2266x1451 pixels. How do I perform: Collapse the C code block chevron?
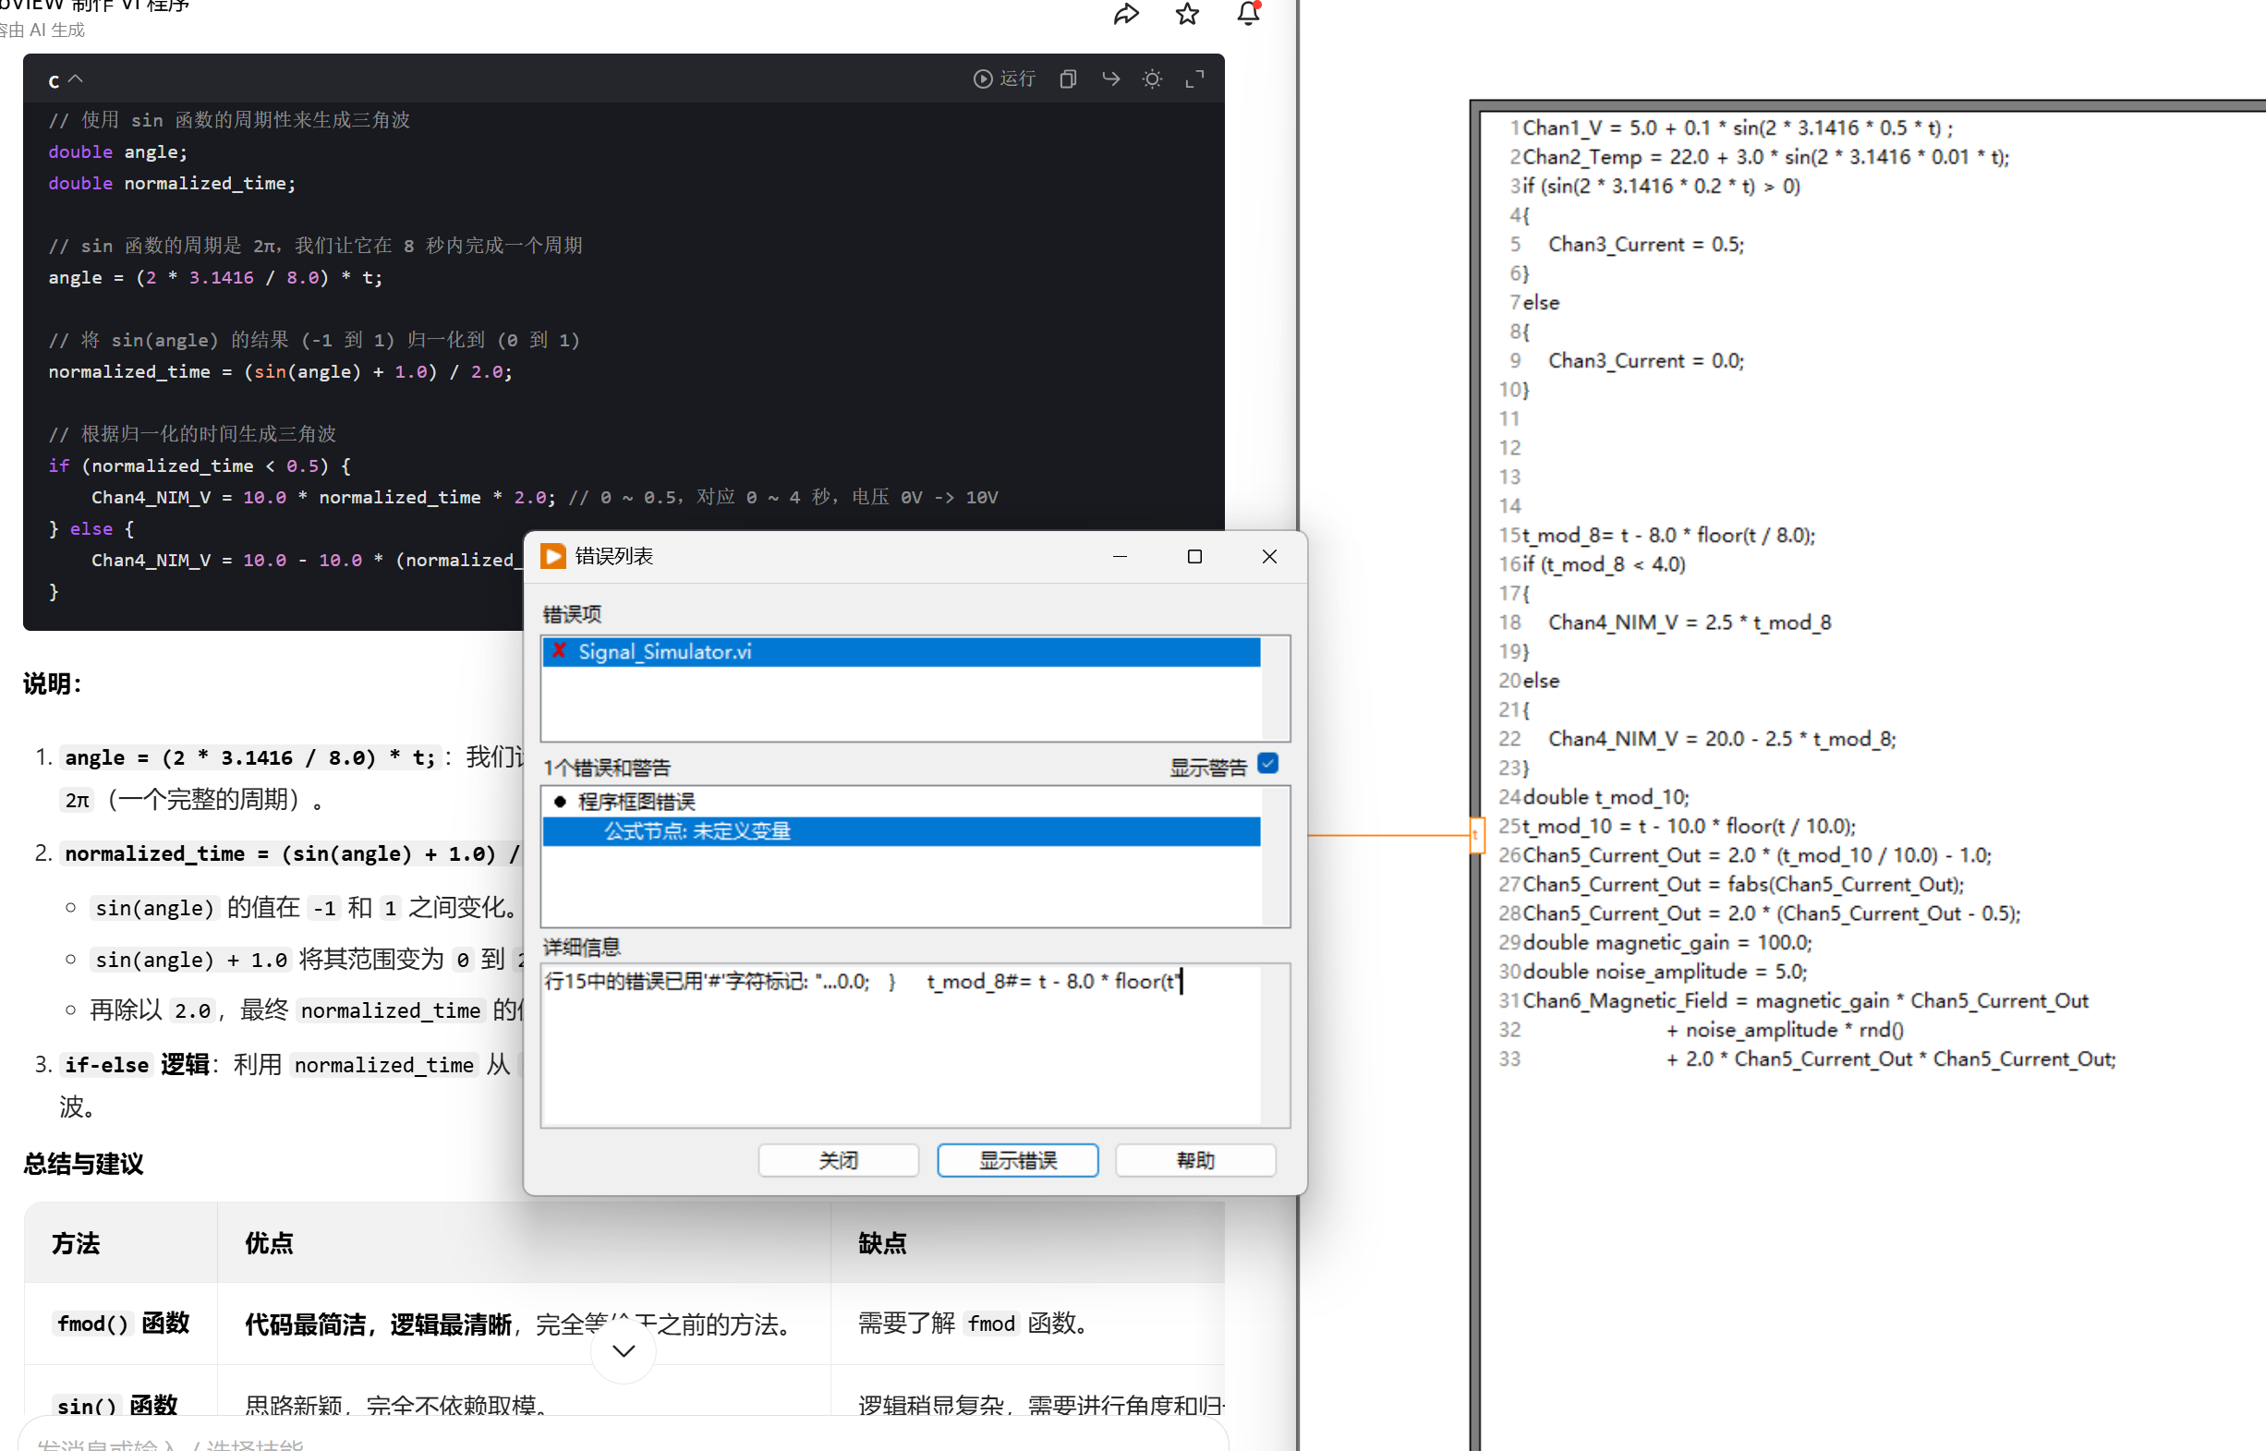[77, 80]
